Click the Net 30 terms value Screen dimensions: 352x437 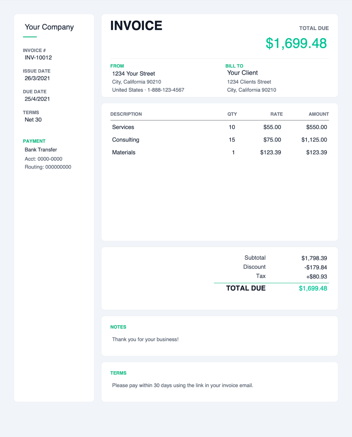pyautogui.click(x=33, y=120)
